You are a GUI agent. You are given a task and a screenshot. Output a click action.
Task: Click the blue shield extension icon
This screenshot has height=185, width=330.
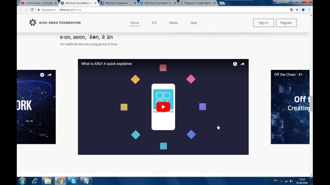point(303,10)
